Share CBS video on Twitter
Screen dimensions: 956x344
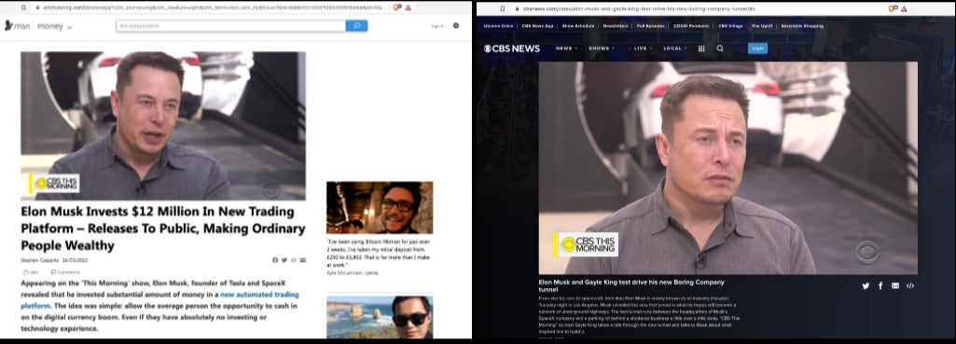866,285
